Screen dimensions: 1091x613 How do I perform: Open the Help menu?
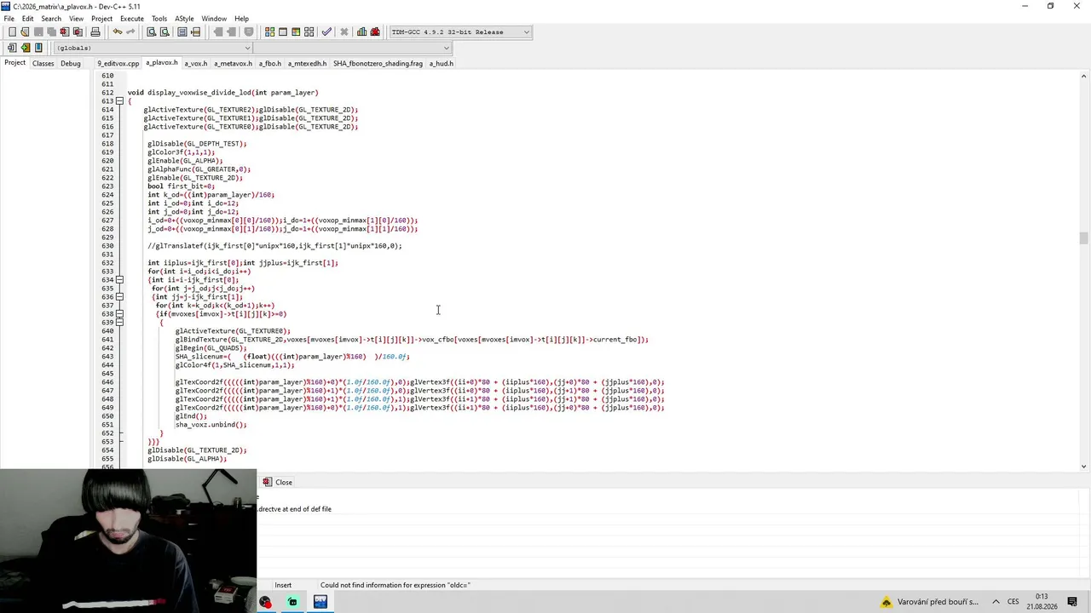241,19
